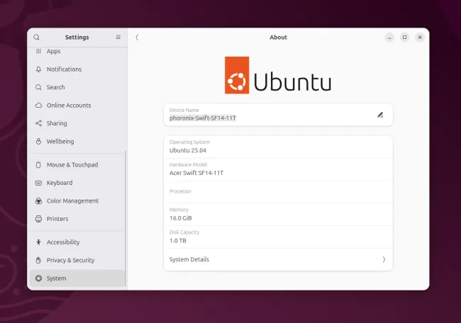
Task: Open the hamburger menu in Settings sidebar
Action: tap(118, 38)
